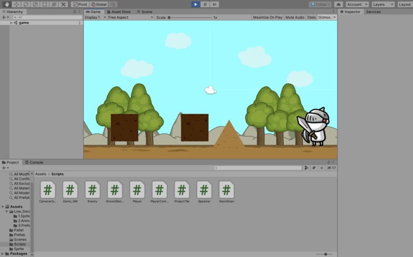
Task: Open the Layout dropdown
Action: 405,4
